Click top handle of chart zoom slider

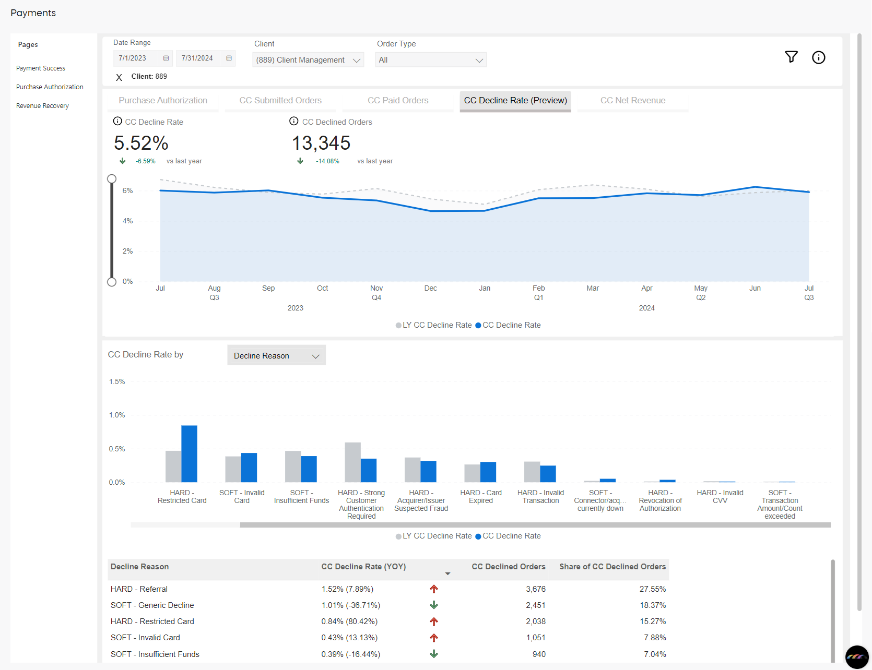(112, 179)
